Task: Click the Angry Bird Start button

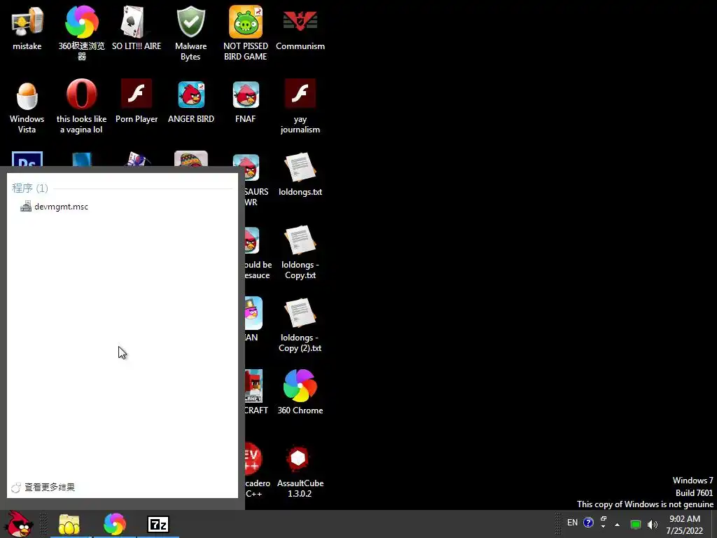Action: (19, 524)
